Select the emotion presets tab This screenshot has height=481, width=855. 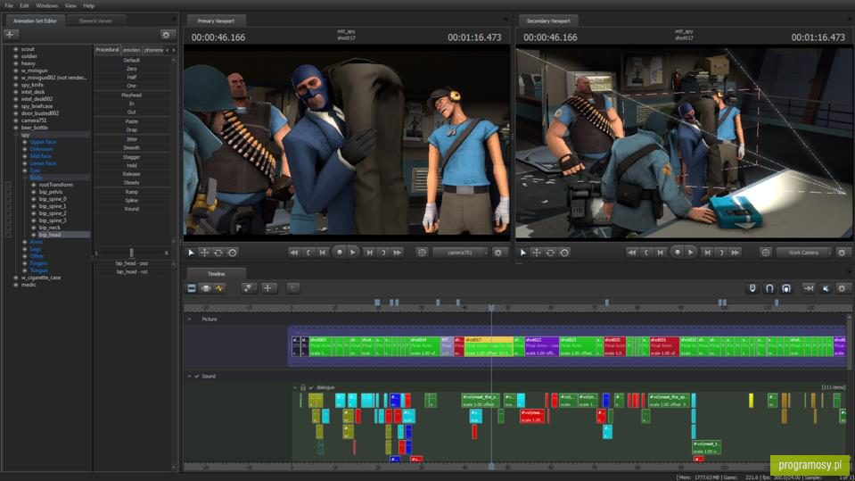(131, 50)
